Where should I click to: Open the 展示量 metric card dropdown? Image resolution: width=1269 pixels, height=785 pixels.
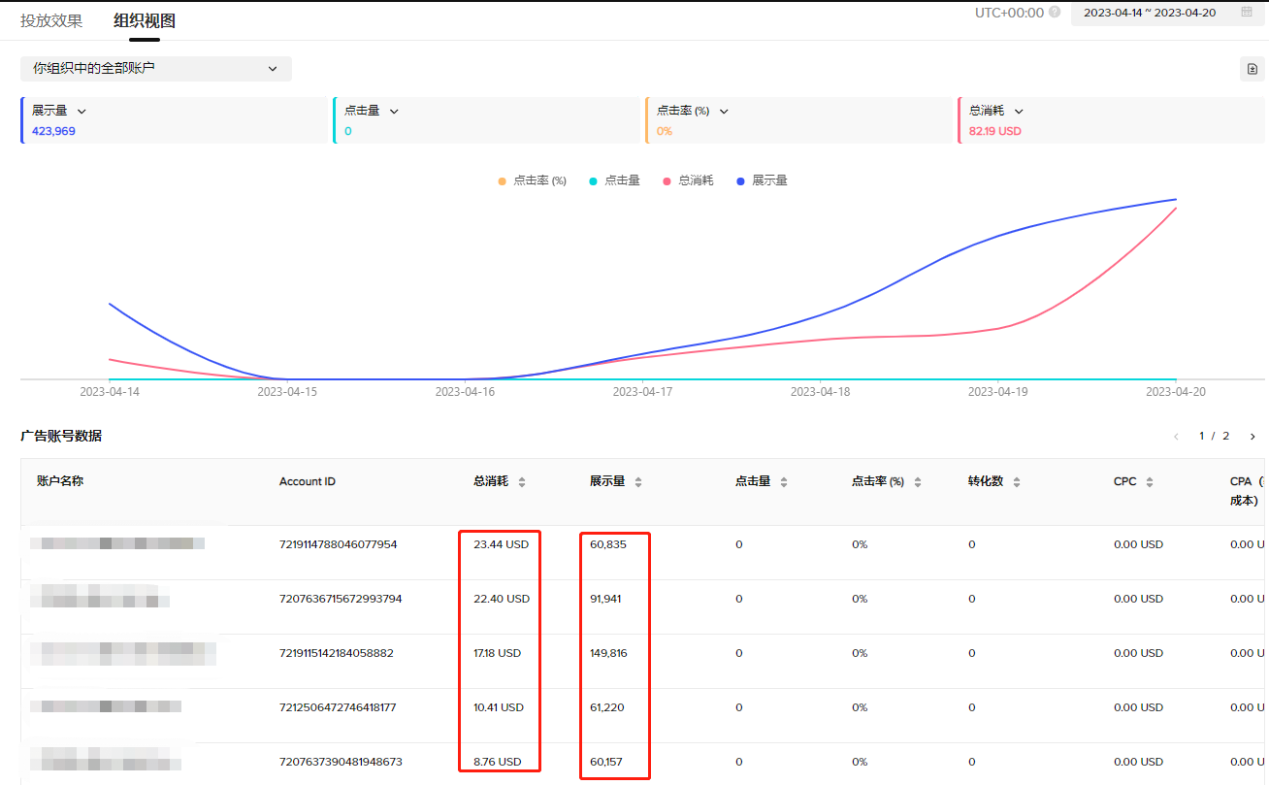click(x=81, y=112)
